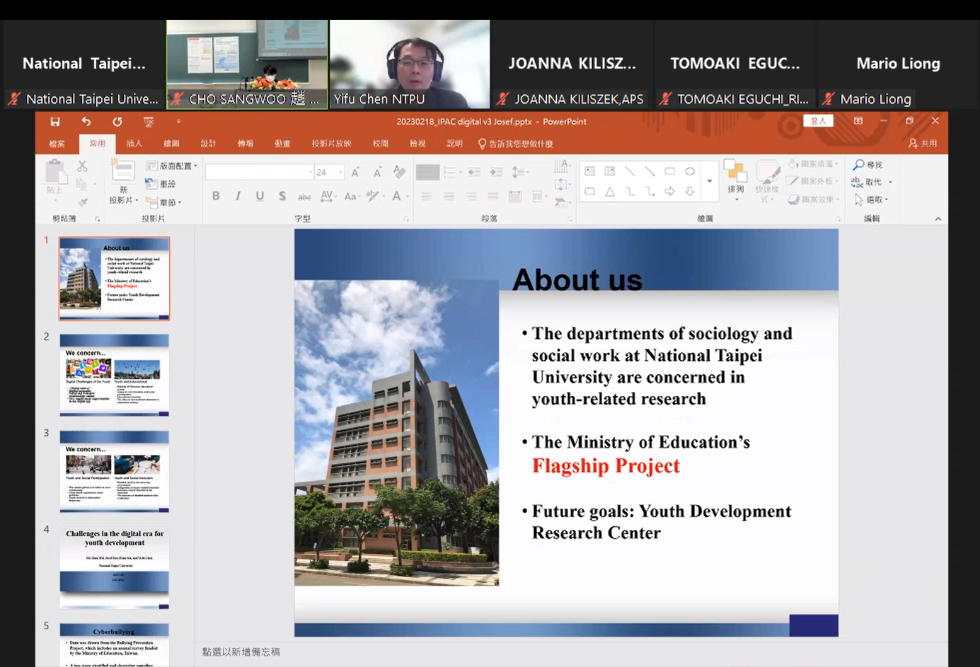This screenshot has width=980, height=667.
Task: Expand the 章節 section dropdown
Action: 163,202
